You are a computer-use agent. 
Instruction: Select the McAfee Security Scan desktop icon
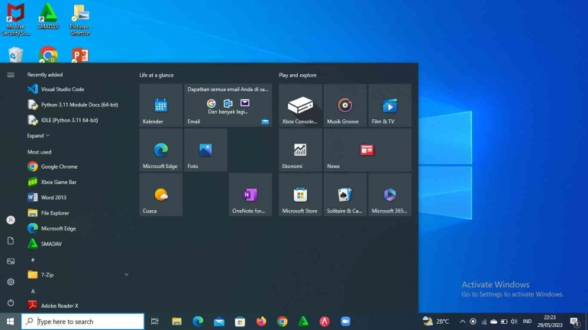point(16,20)
